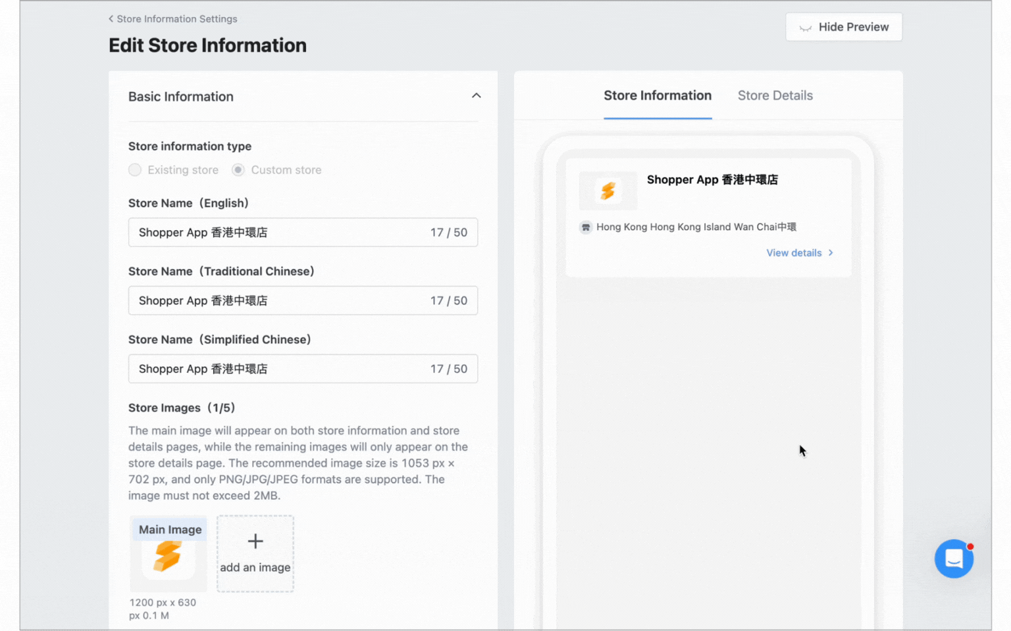Open the chat support widget

click(x=954, y=559)
